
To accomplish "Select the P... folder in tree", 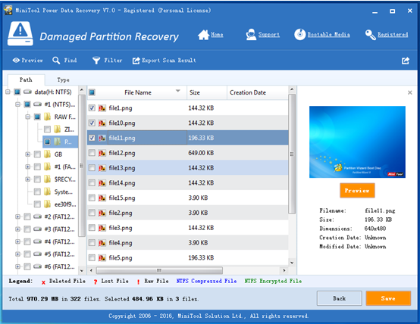I will (67, 142).
